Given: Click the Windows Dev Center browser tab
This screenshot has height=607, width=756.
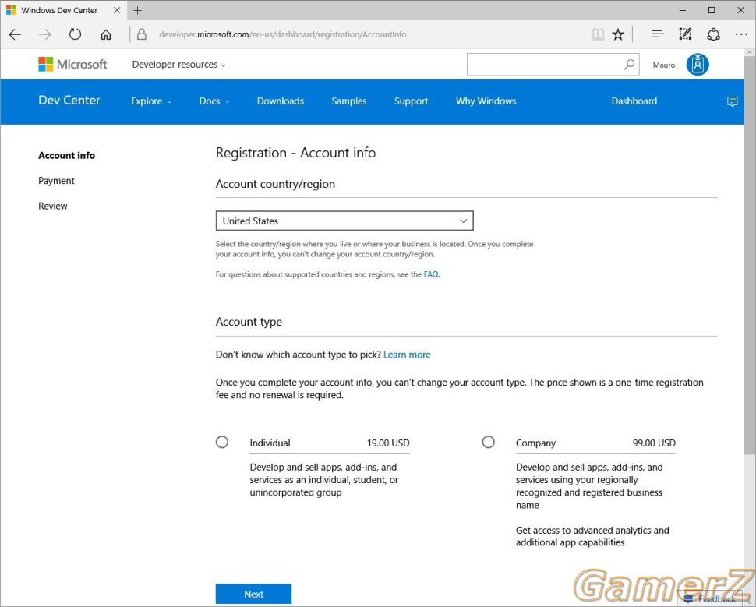Looking at the screenshot, I should pos(64,10).
